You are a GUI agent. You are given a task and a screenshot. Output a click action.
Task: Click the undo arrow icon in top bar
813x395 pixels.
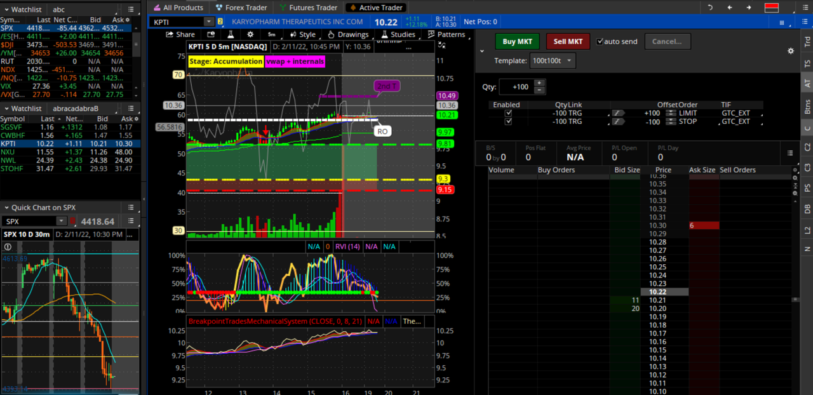[x=710, y=8]
